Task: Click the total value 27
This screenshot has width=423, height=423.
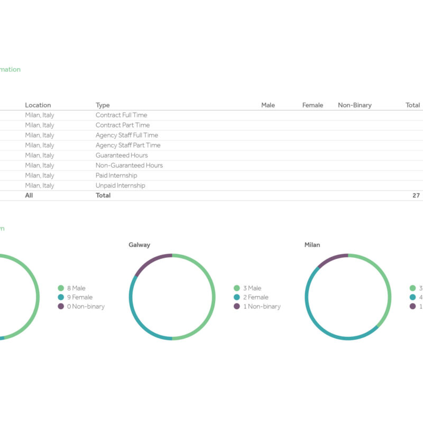Action: pyautogui.click(x=416, y=195)
